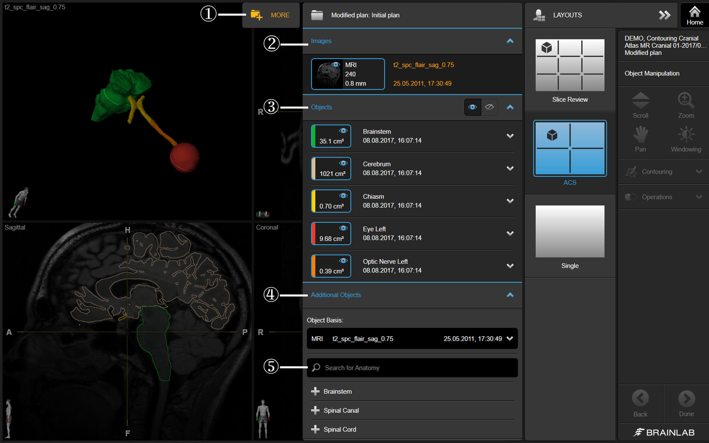Toggle visibility of Brainstem object

pyautogui.click(x=343, y=131)
